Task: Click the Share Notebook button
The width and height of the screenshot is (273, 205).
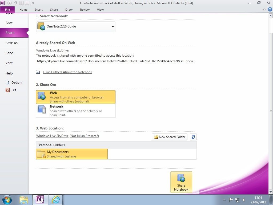Action: tap(181, 182)
